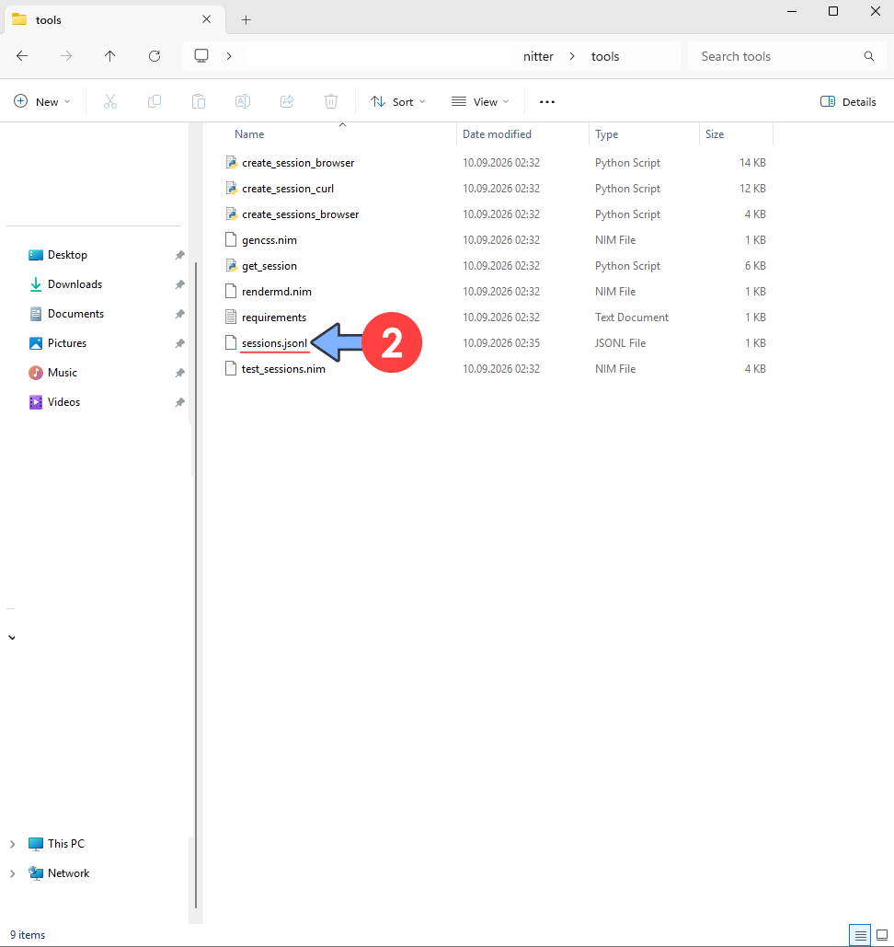Collapse the sidebar section chevron above This PC
Viewport: 894px width, 947px height.
[x=12, y=638]
